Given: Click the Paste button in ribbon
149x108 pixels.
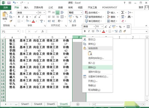Looking at the screenshot, I should coord(5,17).
